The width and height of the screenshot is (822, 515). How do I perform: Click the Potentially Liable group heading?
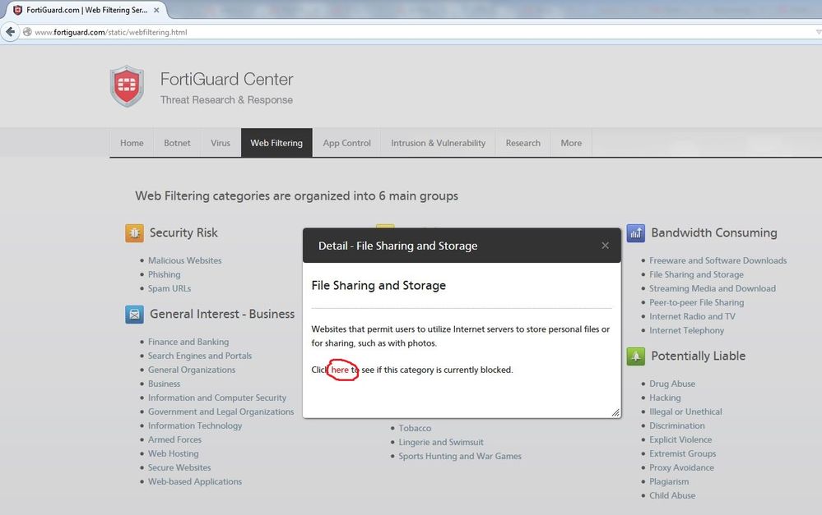tap(699, 356)
